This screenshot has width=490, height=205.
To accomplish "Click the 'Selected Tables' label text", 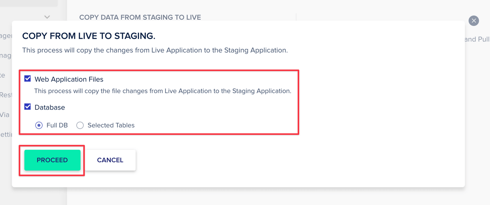I will (x=111, y=125).
